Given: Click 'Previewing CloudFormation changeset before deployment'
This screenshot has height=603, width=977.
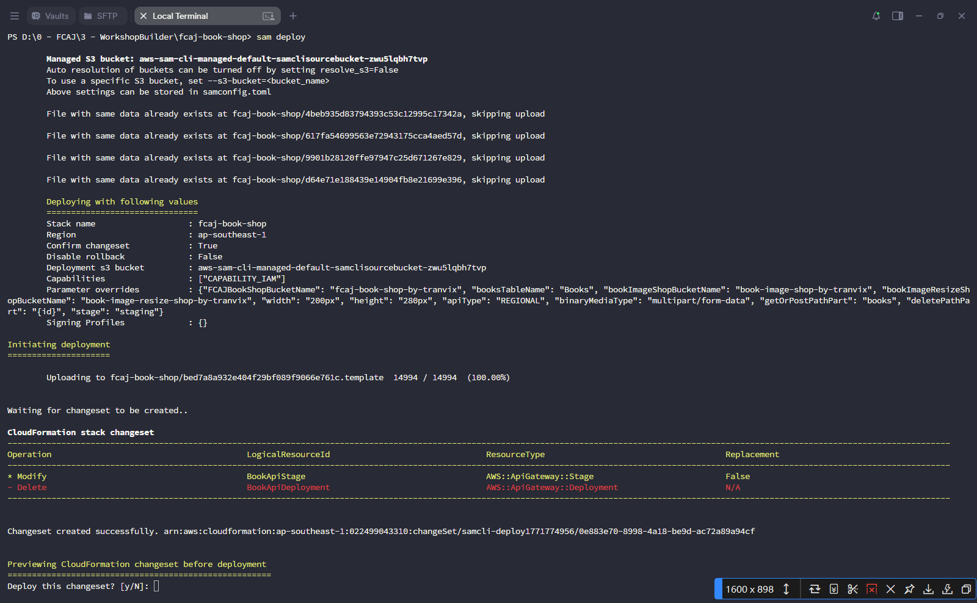Looking at the screenshot, I should pyautogui.click(x=137, y=564).
